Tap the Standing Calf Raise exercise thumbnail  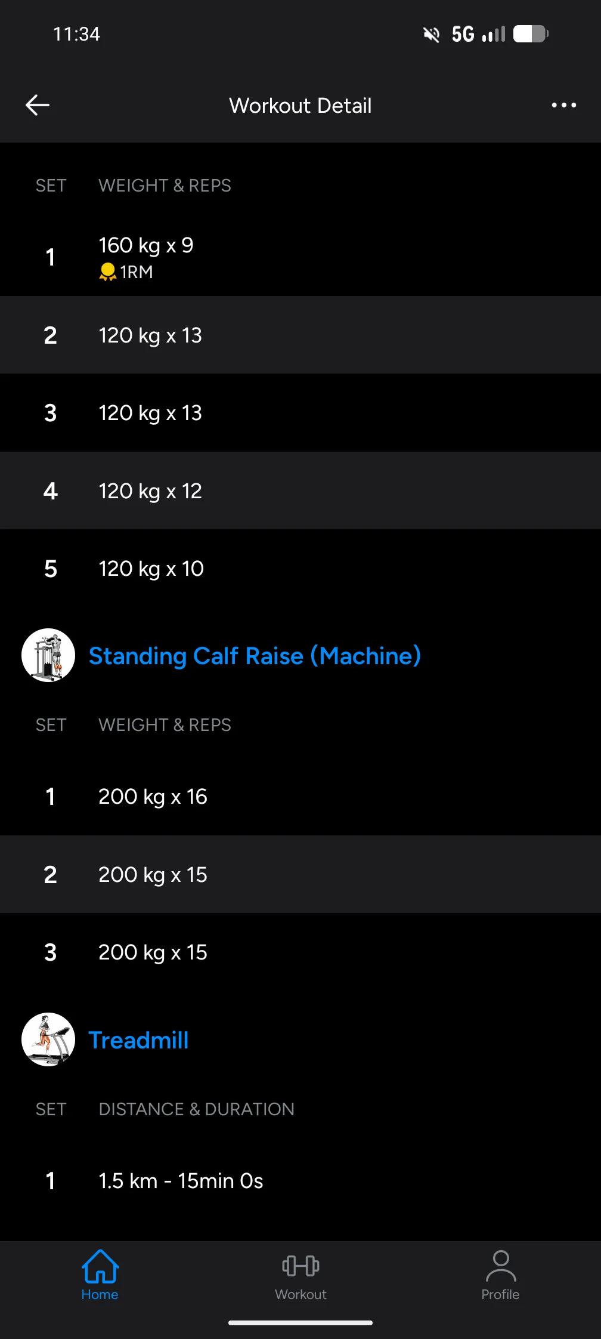(x=48, y=655)
